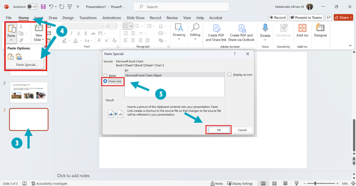Viewport: 356px width, 186px height.
Task: Check Display as icon checkbox
Action: (229, 75)
